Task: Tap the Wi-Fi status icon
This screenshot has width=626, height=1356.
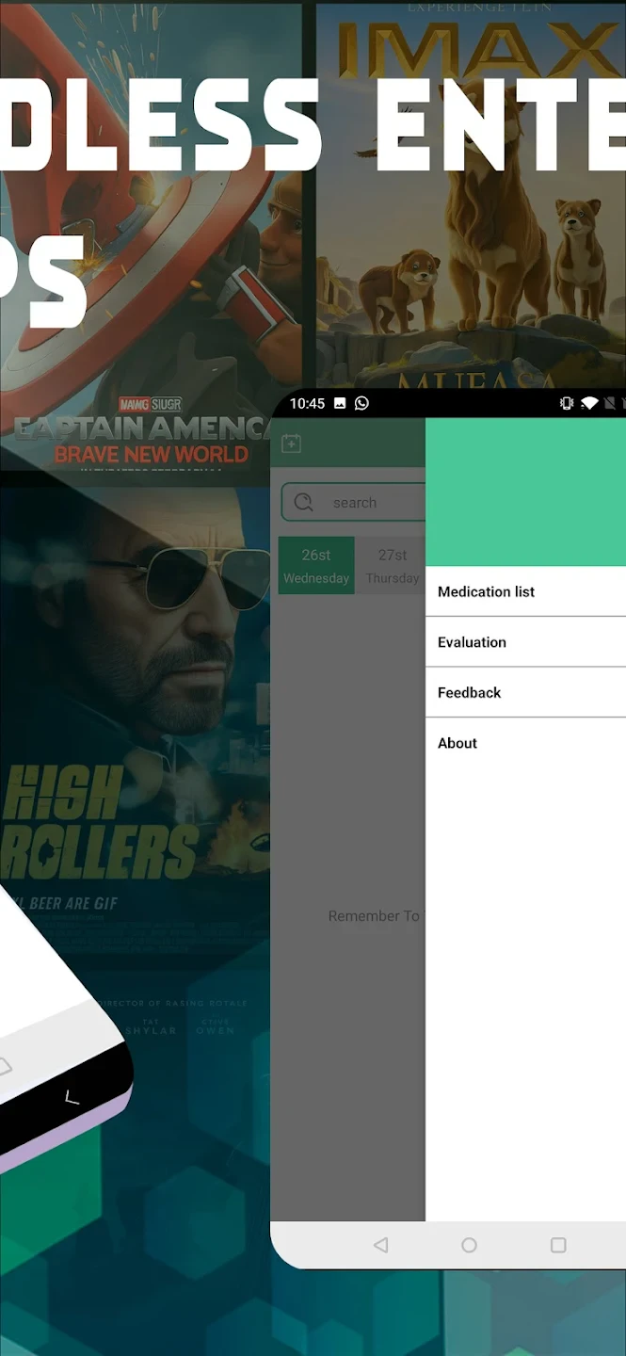Action: tap(589, 403)
